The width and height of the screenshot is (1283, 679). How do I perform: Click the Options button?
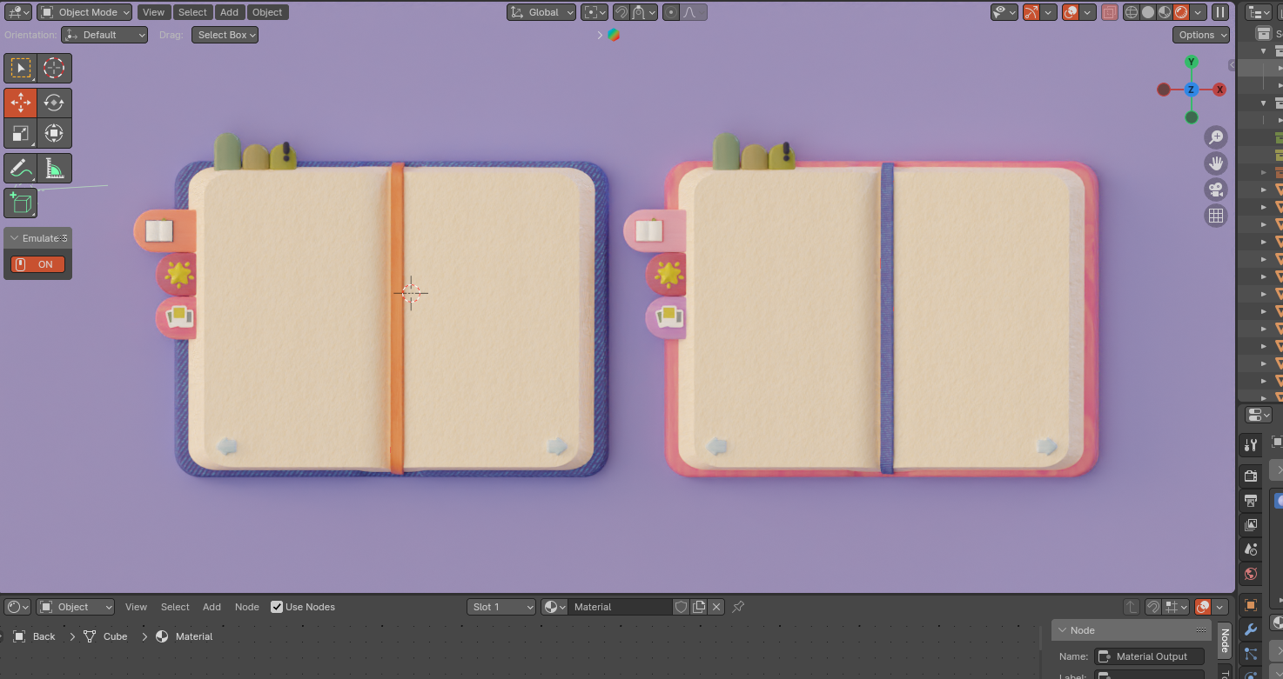pos(1200,35)
